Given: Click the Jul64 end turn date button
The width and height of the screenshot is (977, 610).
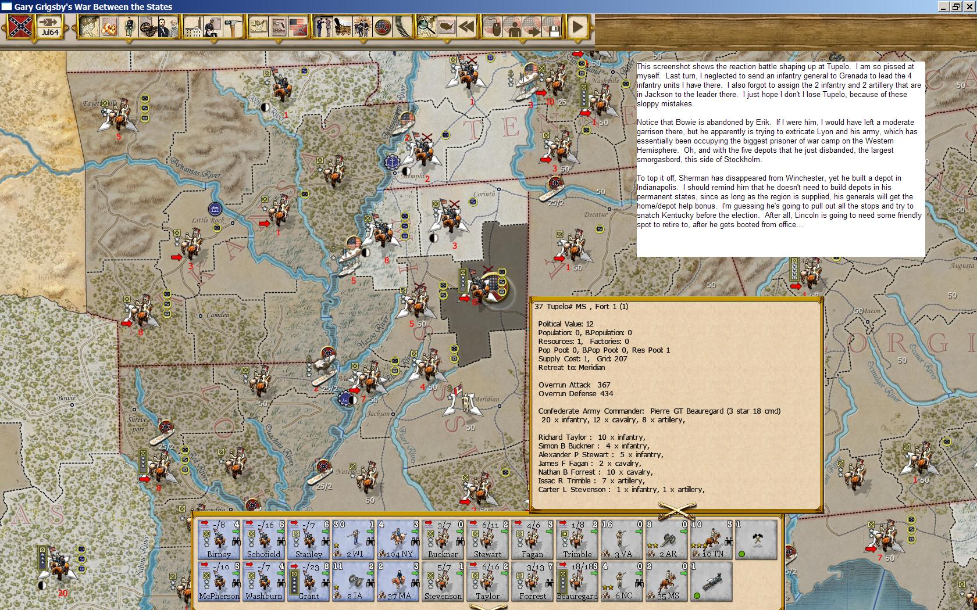Looking at the screenshot, I should (x=50, y=27).
